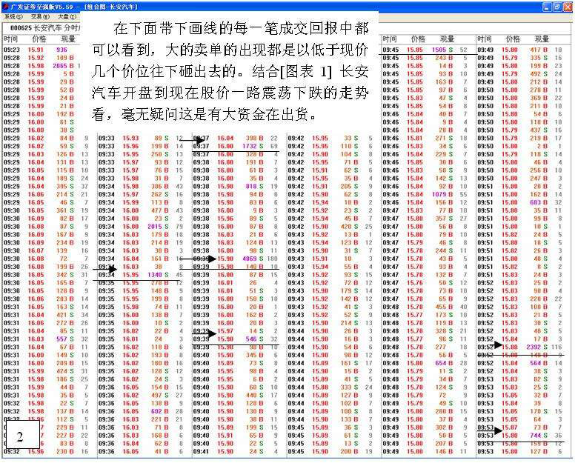Click the purple 564 B volume at 09:52
The height and width of the screenshot is (463, 575).
[538, 363]
